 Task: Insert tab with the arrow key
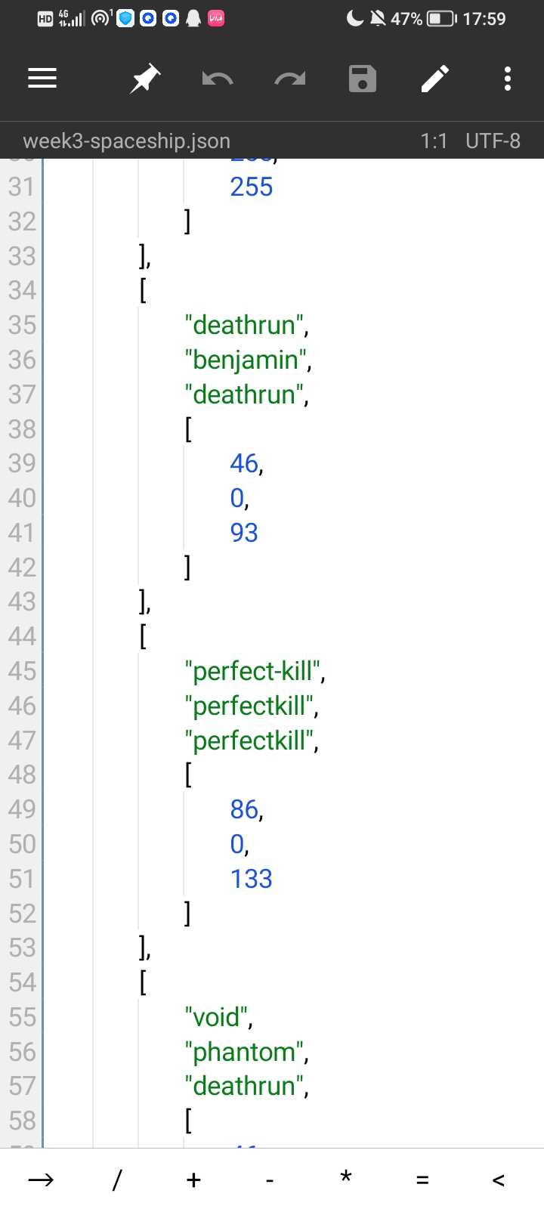(41, 1180)
